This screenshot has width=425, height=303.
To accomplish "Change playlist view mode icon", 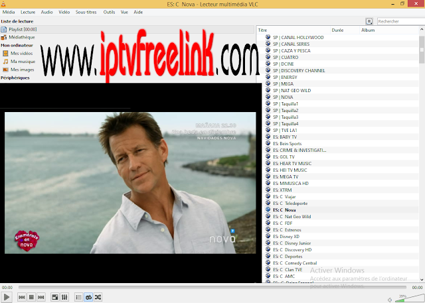I will pos(369,21).
